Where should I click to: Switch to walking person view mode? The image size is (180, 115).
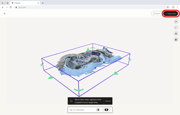click(x=176, y=28)
